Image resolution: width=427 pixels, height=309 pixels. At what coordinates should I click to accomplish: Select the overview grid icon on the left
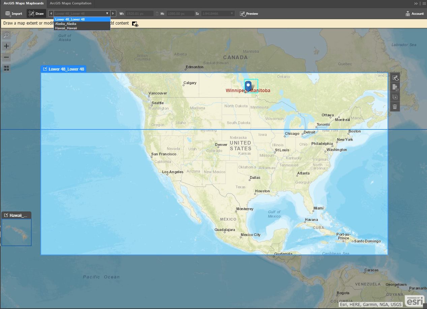point(6,68)
